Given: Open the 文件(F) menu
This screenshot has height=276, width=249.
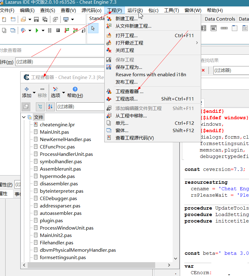Looking at the screenshot, I should 7,10.
